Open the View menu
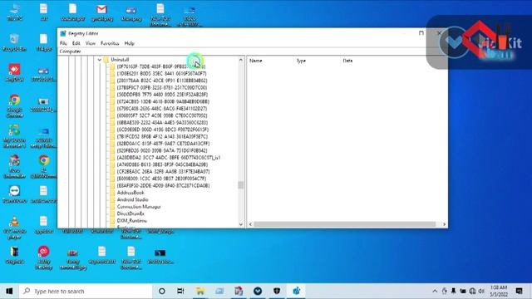 click(x=91, y=43)
